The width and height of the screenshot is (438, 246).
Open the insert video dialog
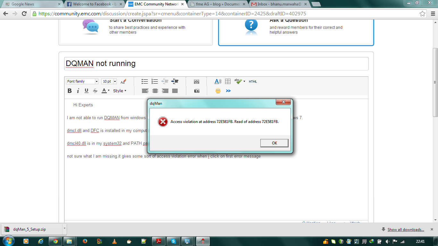click(197, 81)
